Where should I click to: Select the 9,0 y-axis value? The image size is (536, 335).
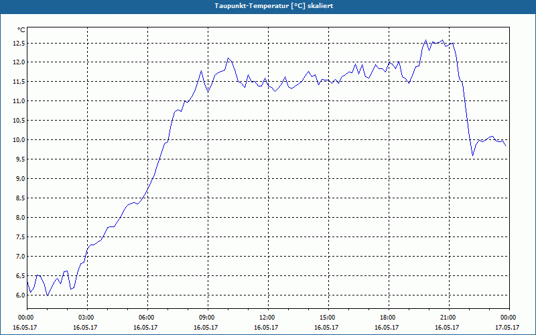(20, 179)
